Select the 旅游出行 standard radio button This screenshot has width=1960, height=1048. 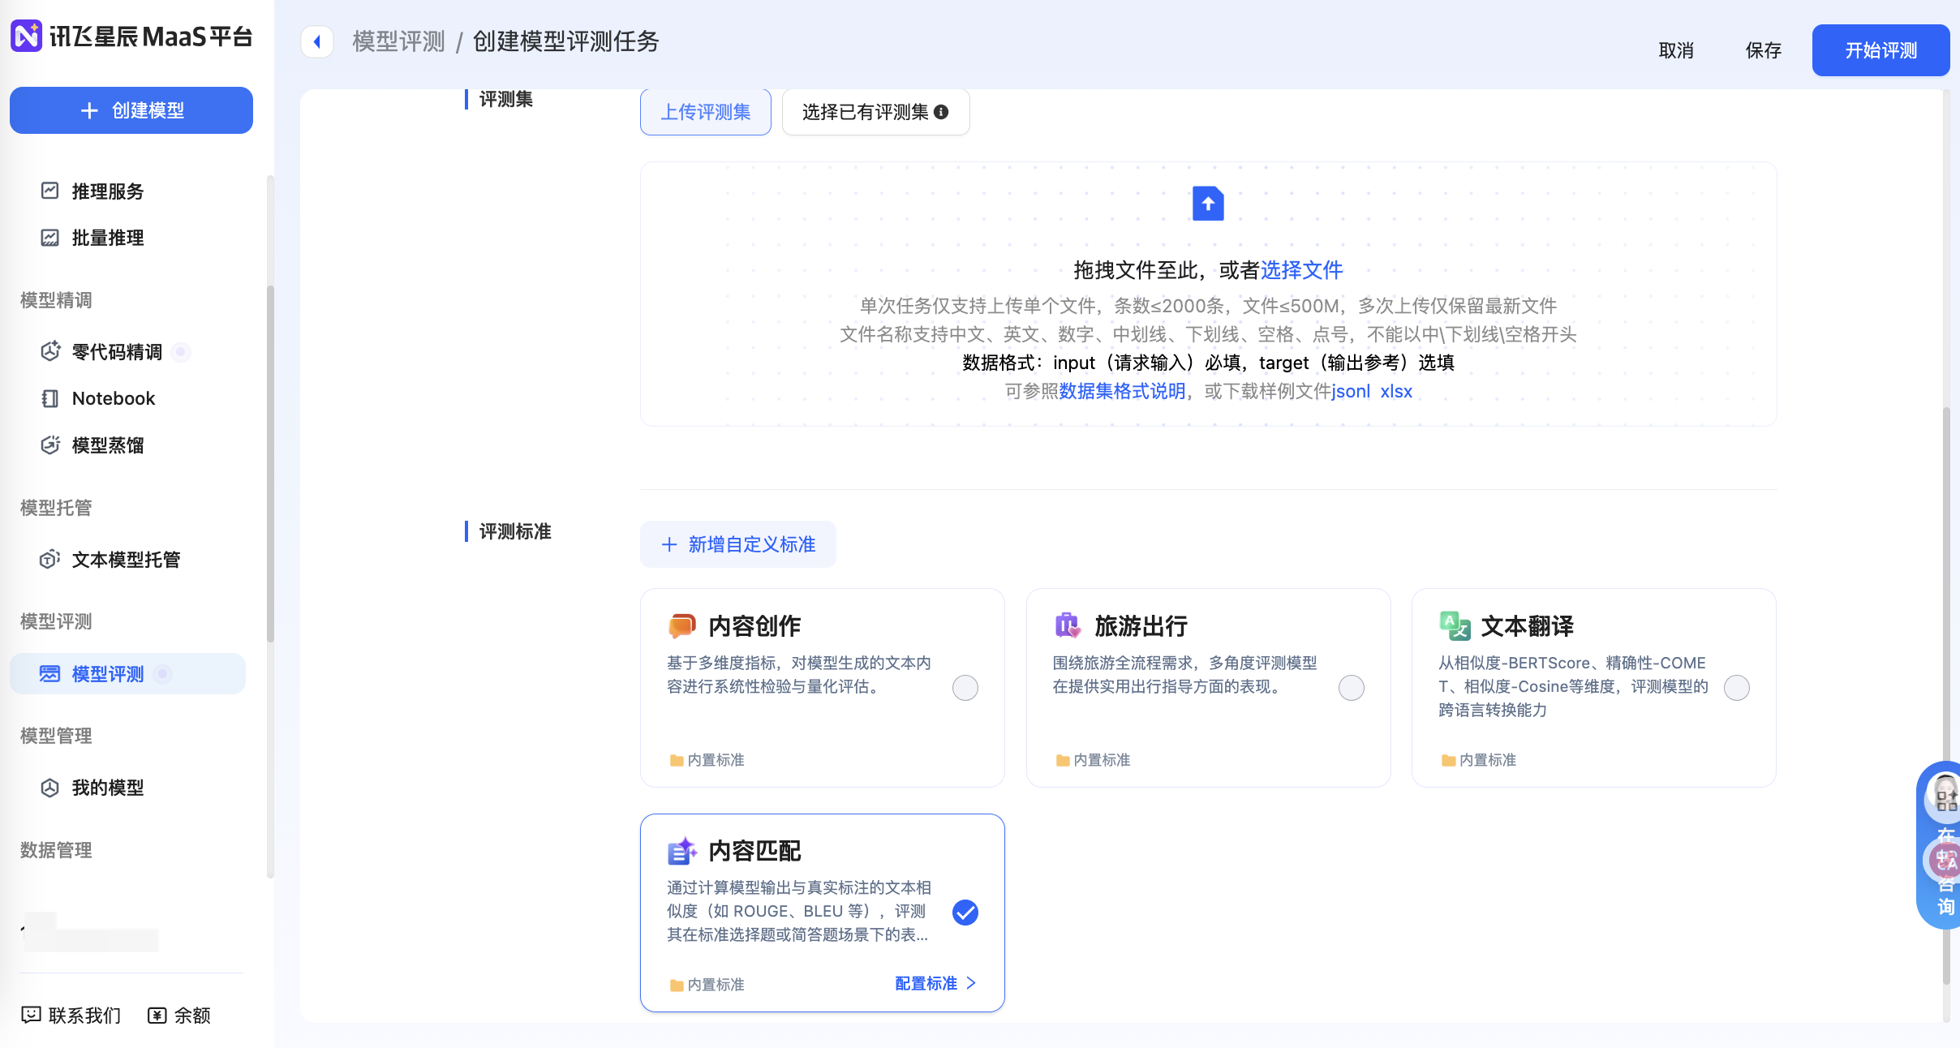tap(1351, 688)
